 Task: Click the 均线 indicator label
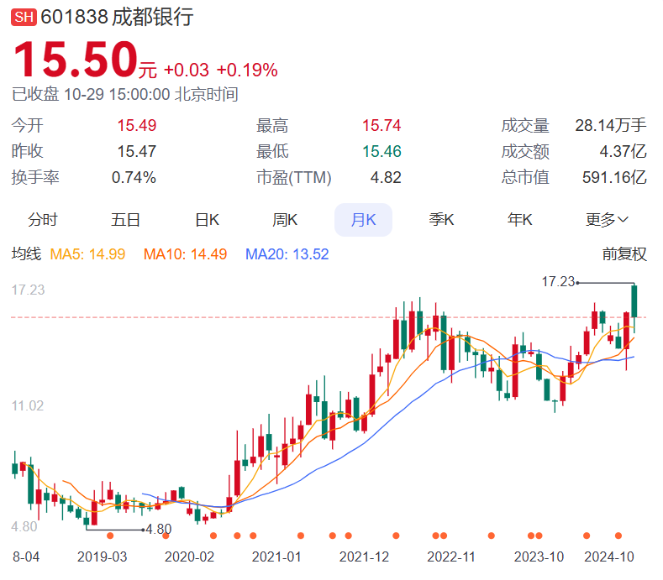click(x=25, y=253)
